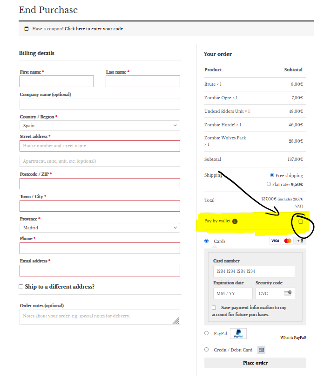Enable the Pay by wallet checkbox

[x=301, y=222]
